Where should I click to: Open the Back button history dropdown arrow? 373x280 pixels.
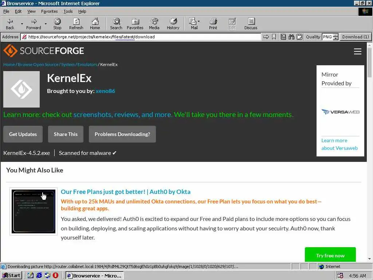22,24
